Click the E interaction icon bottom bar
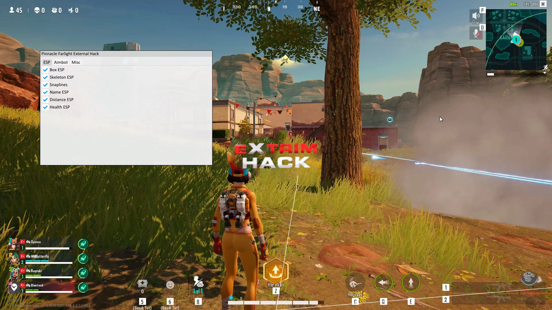 click(x=411, y=301)
